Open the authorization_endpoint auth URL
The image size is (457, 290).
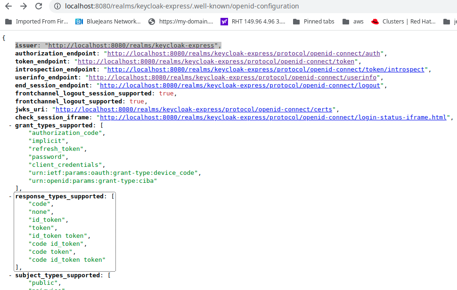[244, 54]
